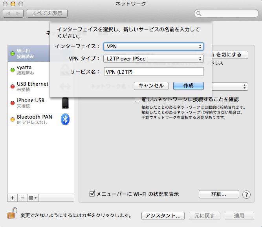Open the help question mark button
Viewport: 262px width, 227px height.
(246, 194)
